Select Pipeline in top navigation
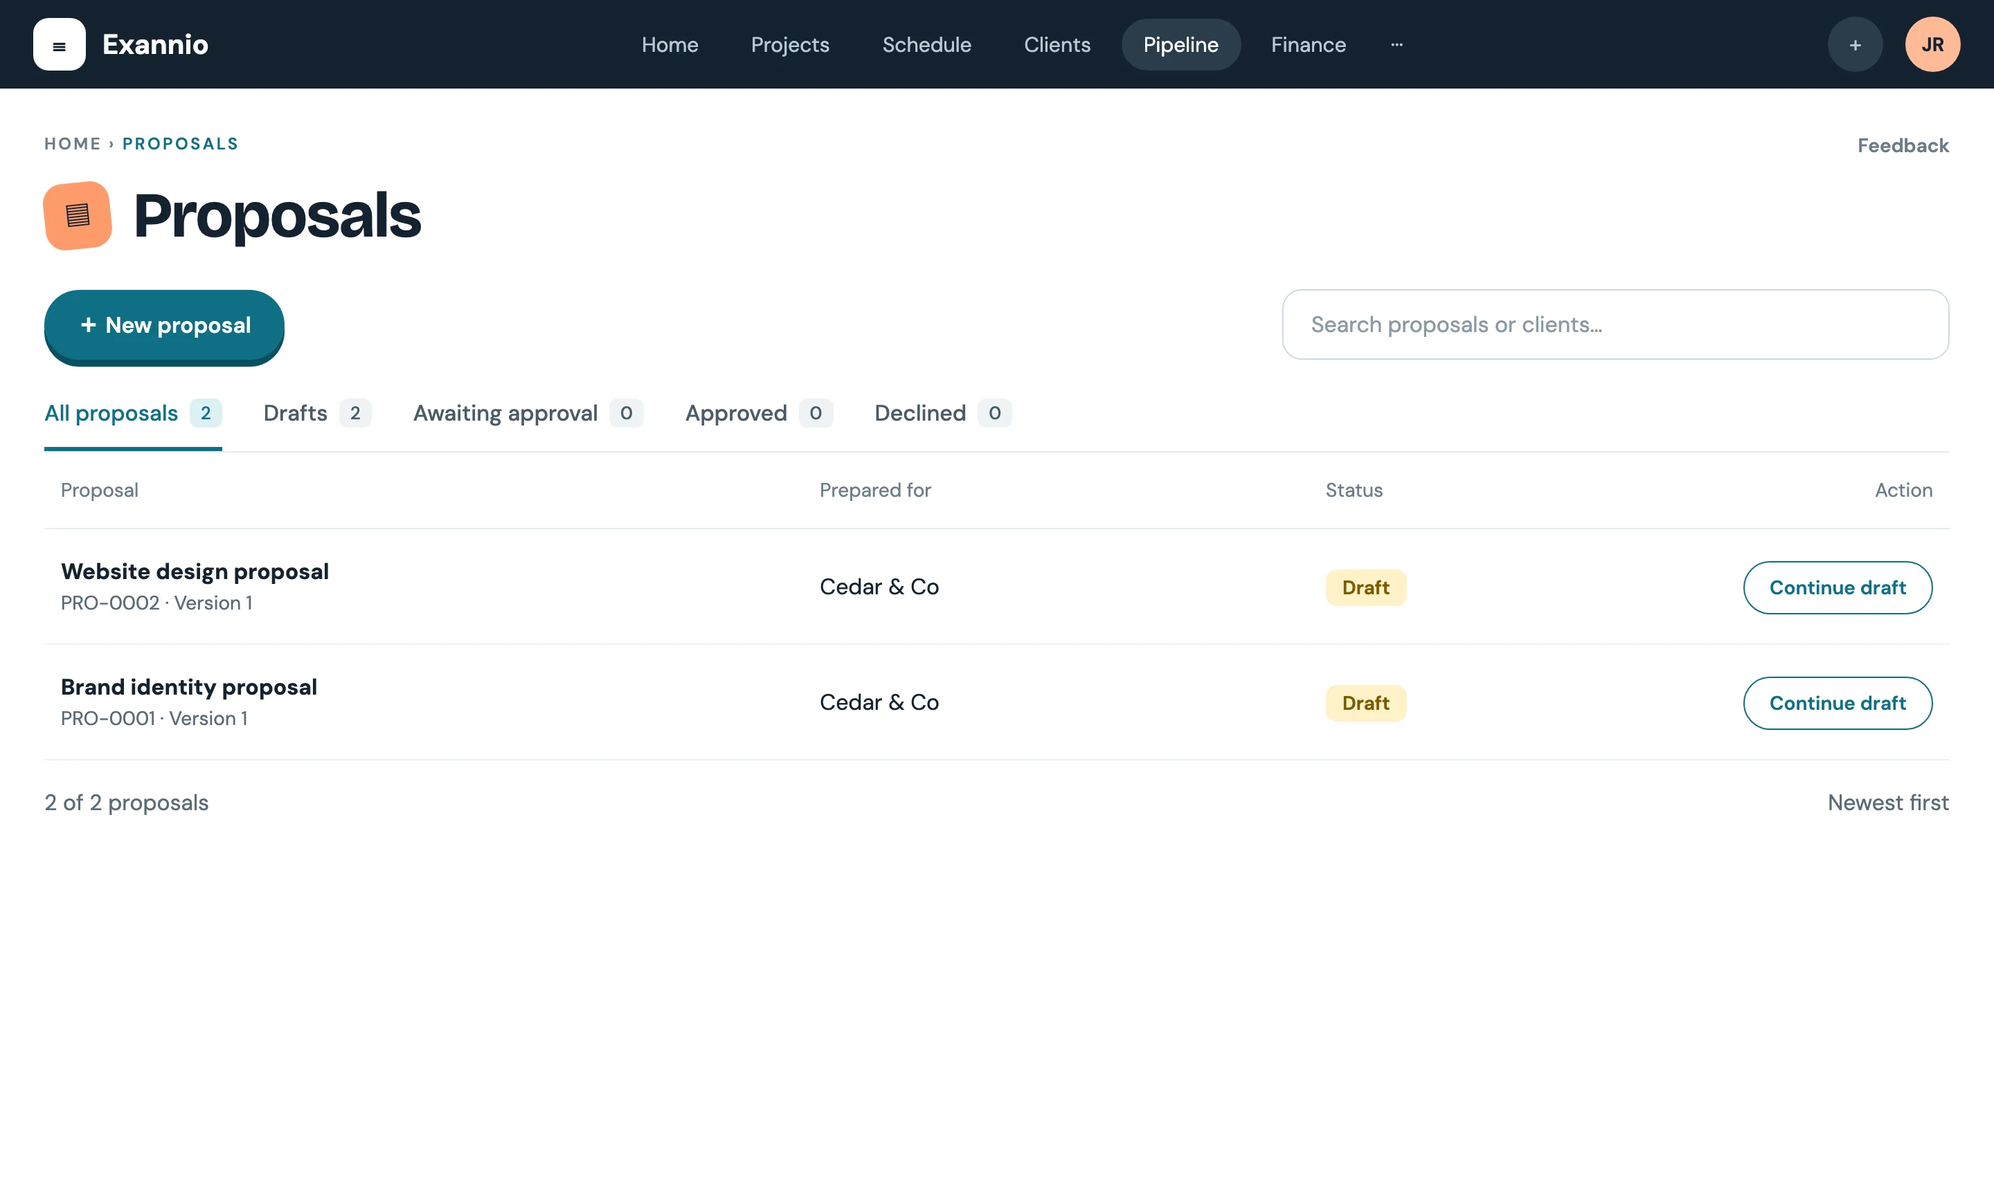 pos(1180,44)
